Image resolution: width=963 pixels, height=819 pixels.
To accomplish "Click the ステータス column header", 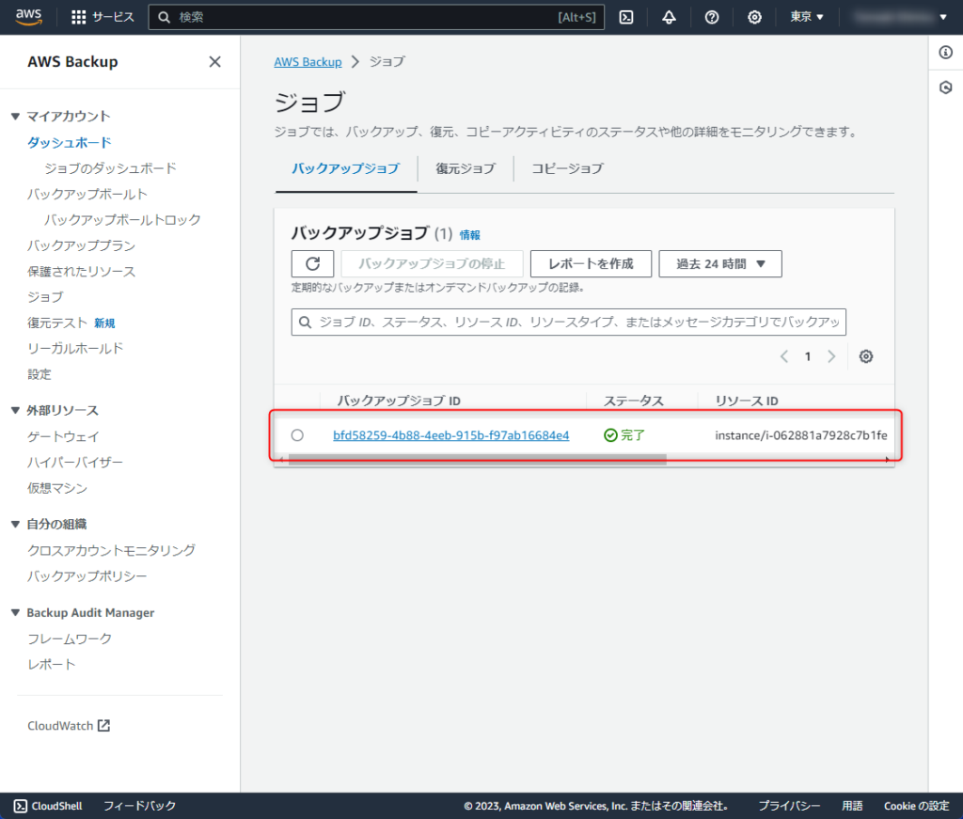I will coord(634,401).
